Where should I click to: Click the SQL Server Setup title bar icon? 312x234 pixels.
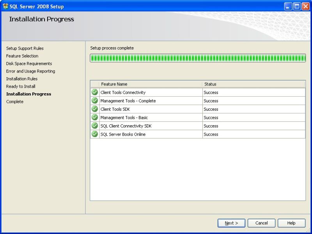5,6
